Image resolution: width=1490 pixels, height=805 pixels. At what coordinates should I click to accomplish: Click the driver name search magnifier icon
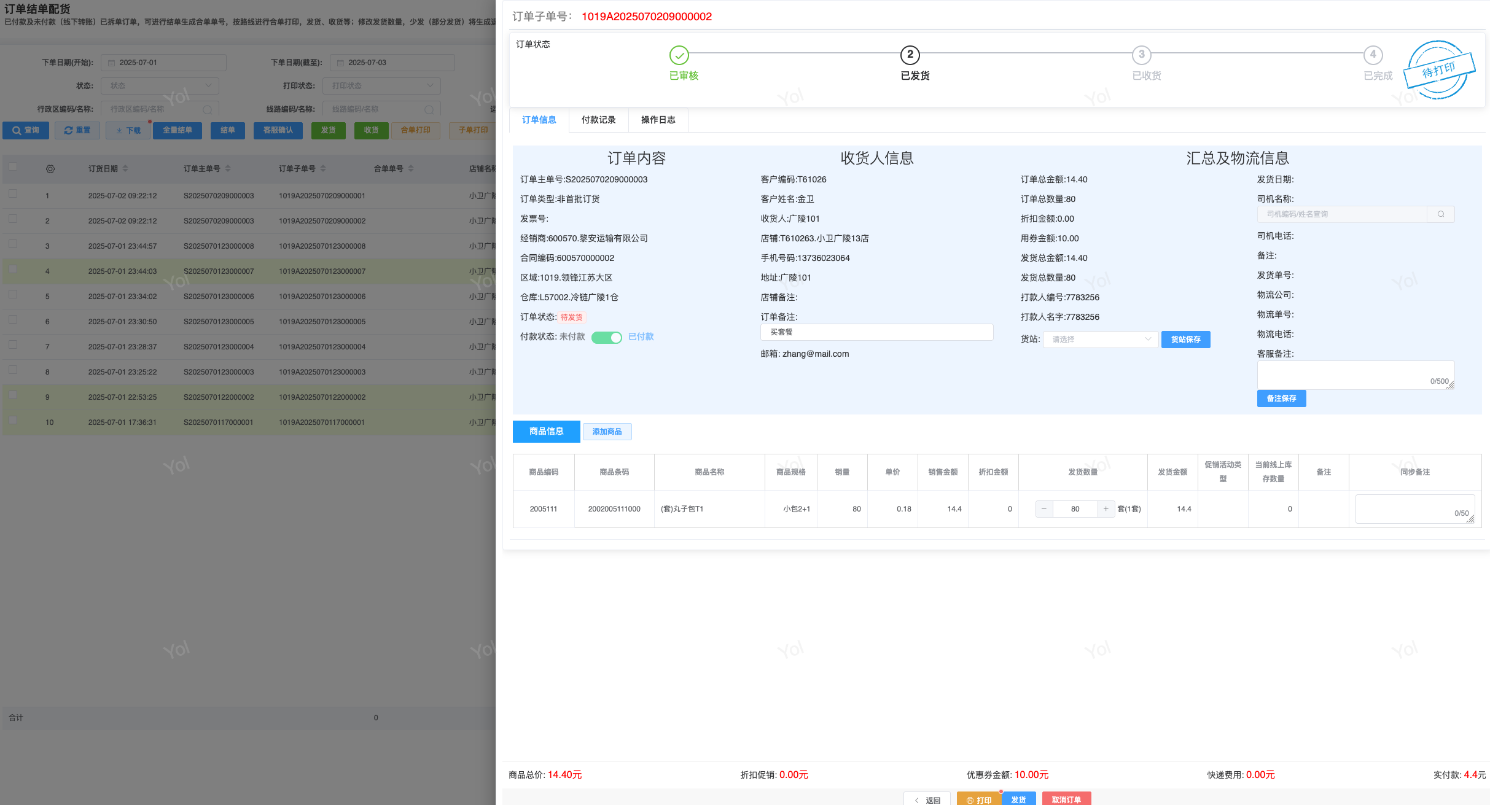[x=1440, y=214]
